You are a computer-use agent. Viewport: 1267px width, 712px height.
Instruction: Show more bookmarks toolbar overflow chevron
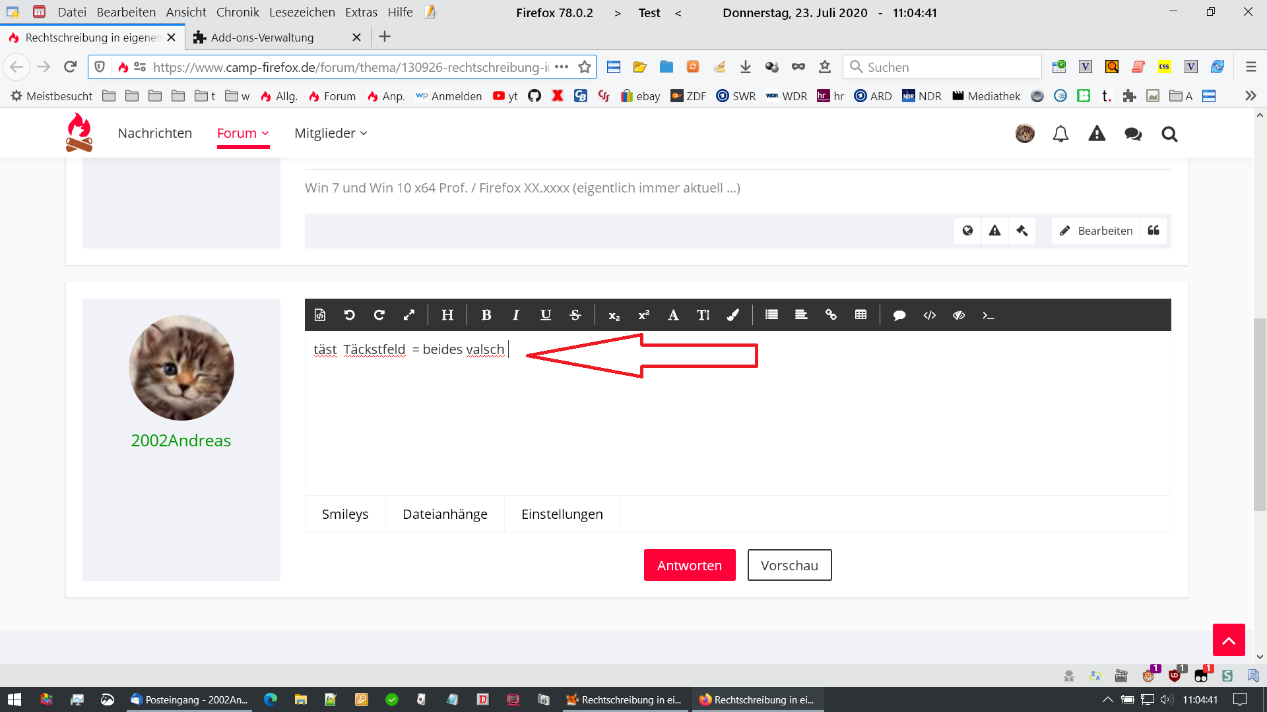click(1250, 96)
